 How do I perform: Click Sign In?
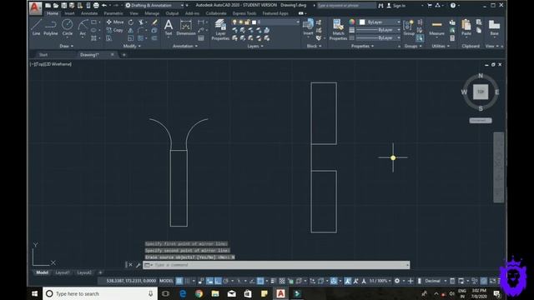396,6
